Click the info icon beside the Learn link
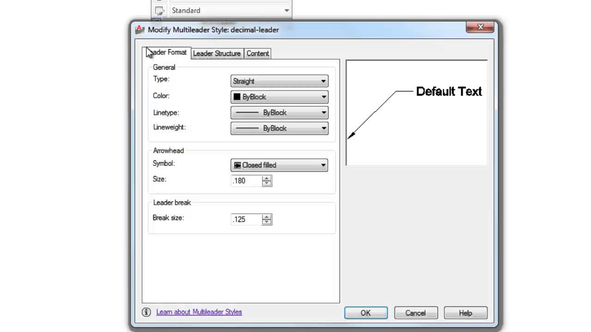Image resolution: width=591 pixels, height=332 pixels. click(146, 312)
